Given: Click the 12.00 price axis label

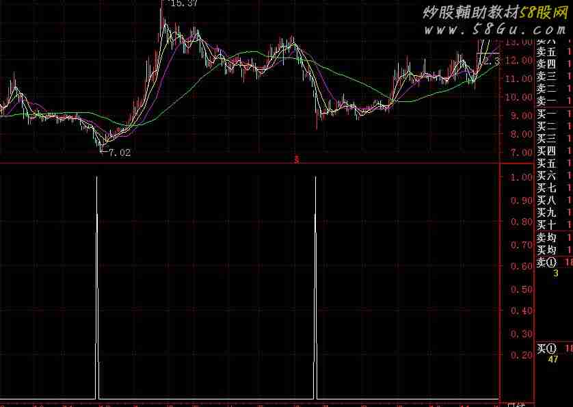Looking at the screenshot, I should tap(518, 60).
